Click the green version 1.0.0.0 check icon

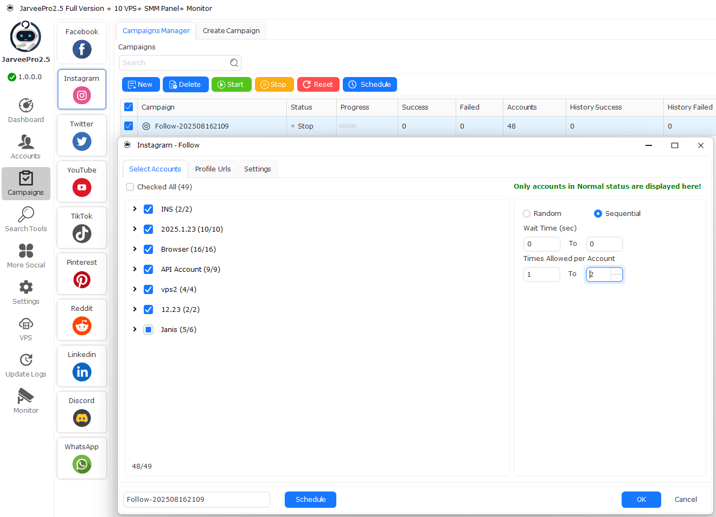click(12, 77)
